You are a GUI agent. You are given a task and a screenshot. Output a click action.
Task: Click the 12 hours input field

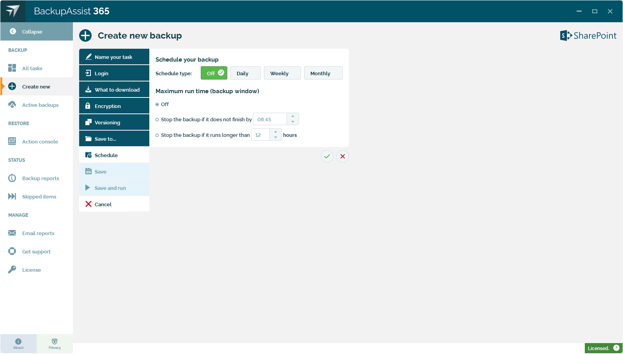pyautogui.click(x=260, y=135)
